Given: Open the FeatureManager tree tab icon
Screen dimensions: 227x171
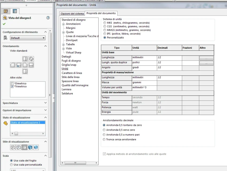Looking at the screenshot, I should pyautogui.click(x=6, y=11).
